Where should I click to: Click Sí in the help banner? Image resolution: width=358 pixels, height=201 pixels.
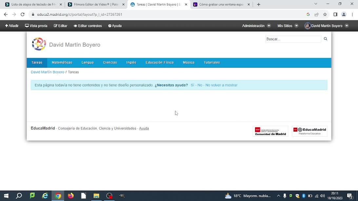point(192,85)
